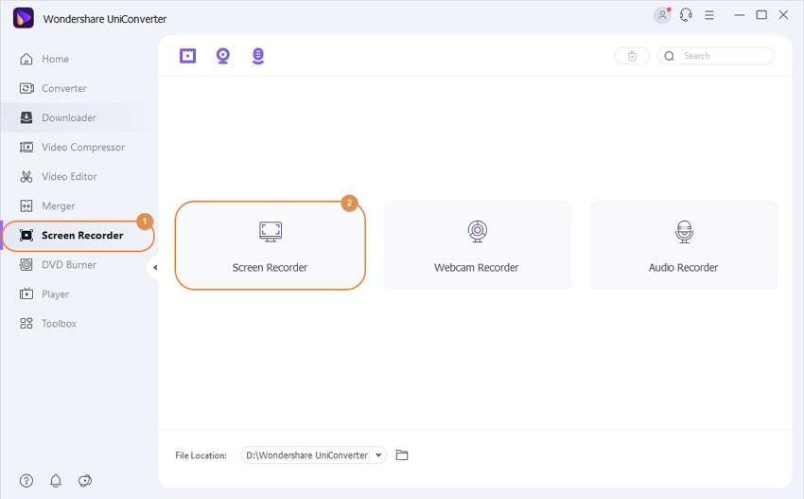
Task: Maximize the UniConverter window
Action: pyautogui.click(x=761, y=15)
